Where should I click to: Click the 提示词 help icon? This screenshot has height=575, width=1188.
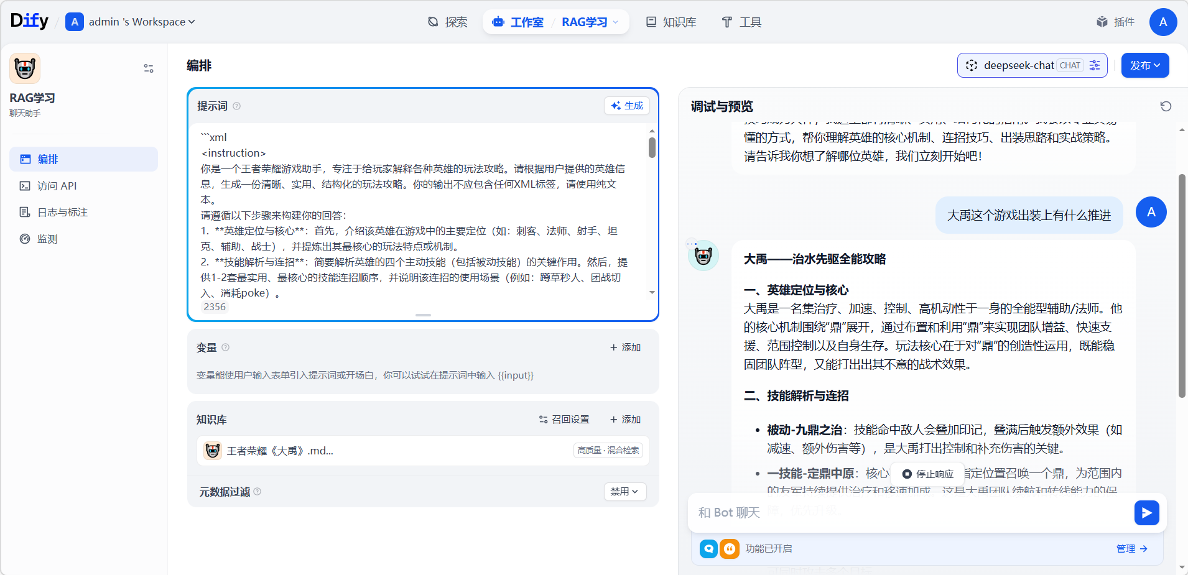pos(236,106)
